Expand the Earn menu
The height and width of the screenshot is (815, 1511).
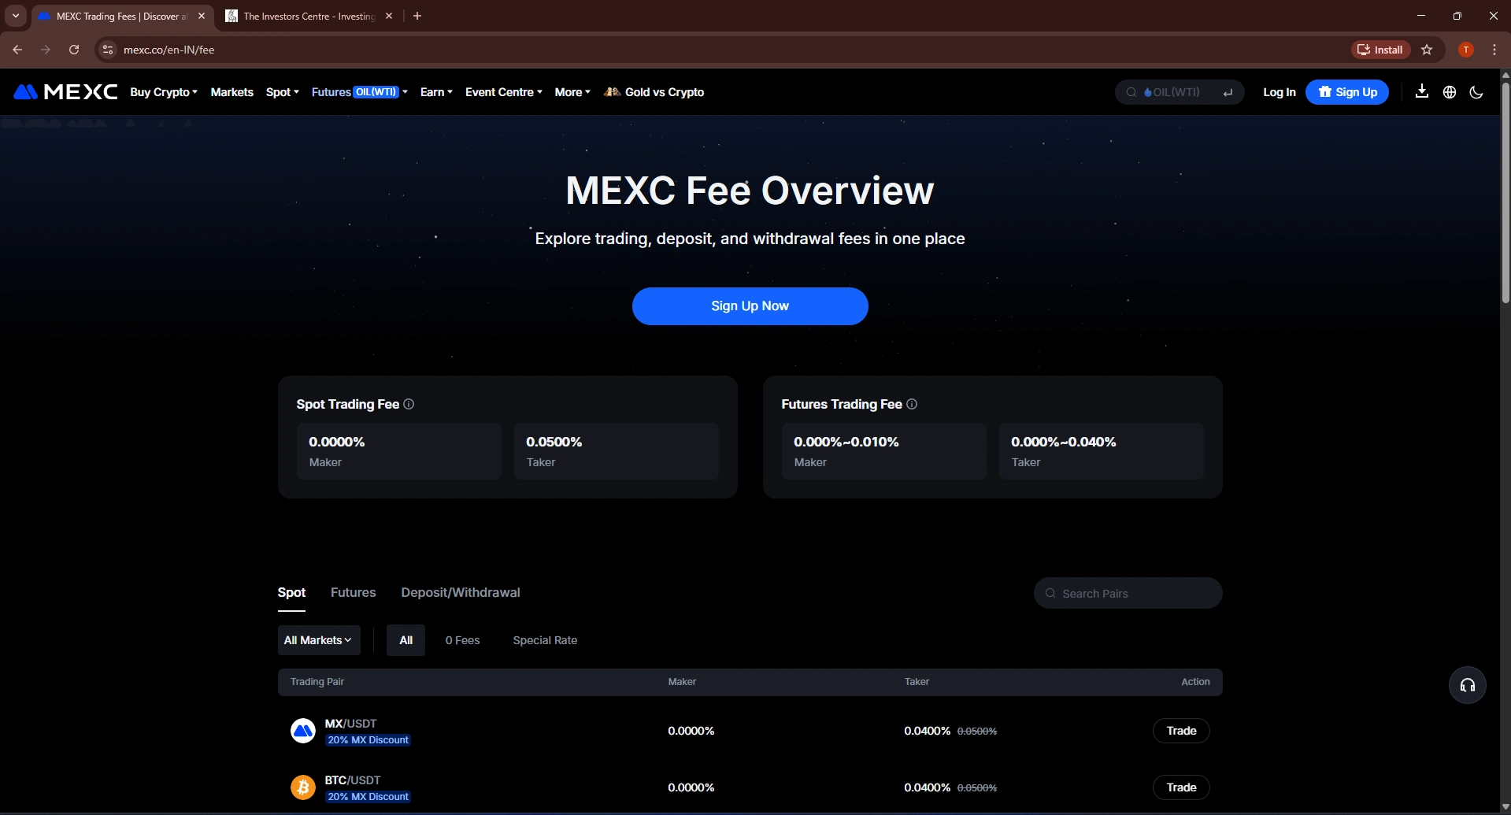click(436, 92)
